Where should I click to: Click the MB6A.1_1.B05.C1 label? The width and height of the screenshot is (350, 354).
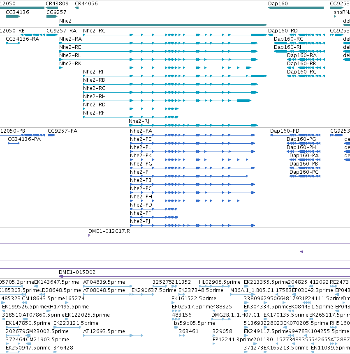(252, 290)
